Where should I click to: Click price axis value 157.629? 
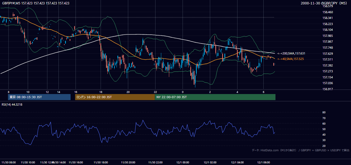point(328,54)
